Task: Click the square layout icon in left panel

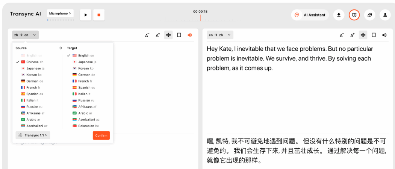Action: point(179,35)
